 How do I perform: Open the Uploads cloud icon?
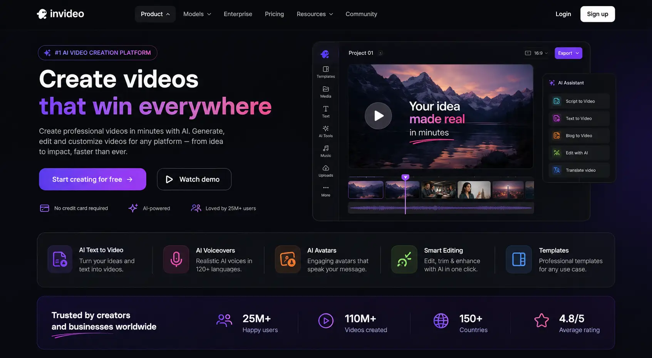click(326, 168)
